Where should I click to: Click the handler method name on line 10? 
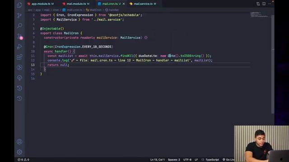[61, 51]
